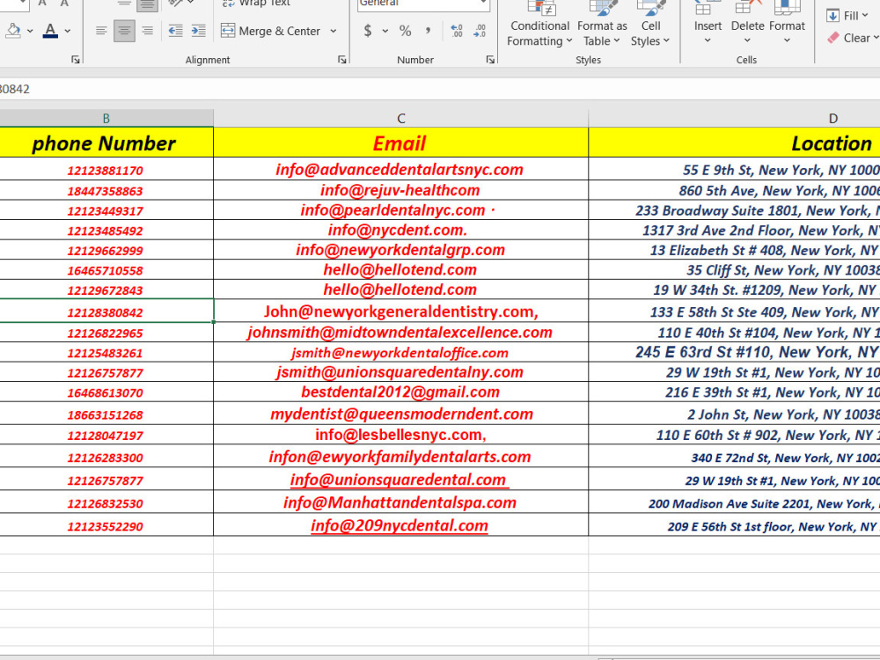Select phone cell 12123881170

click(x=106, y=170)
